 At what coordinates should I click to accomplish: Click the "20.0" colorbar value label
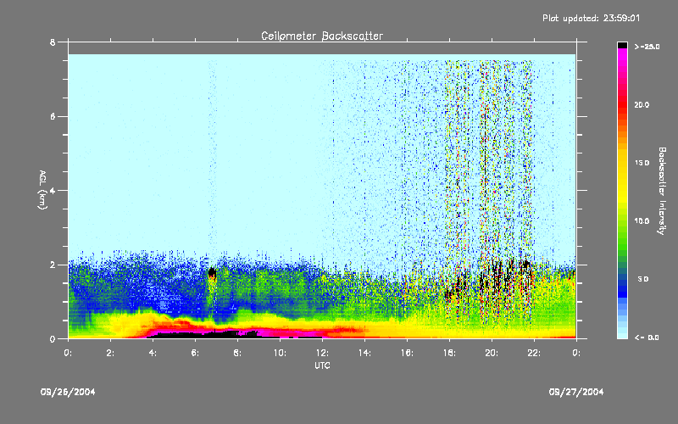point(642,105)
